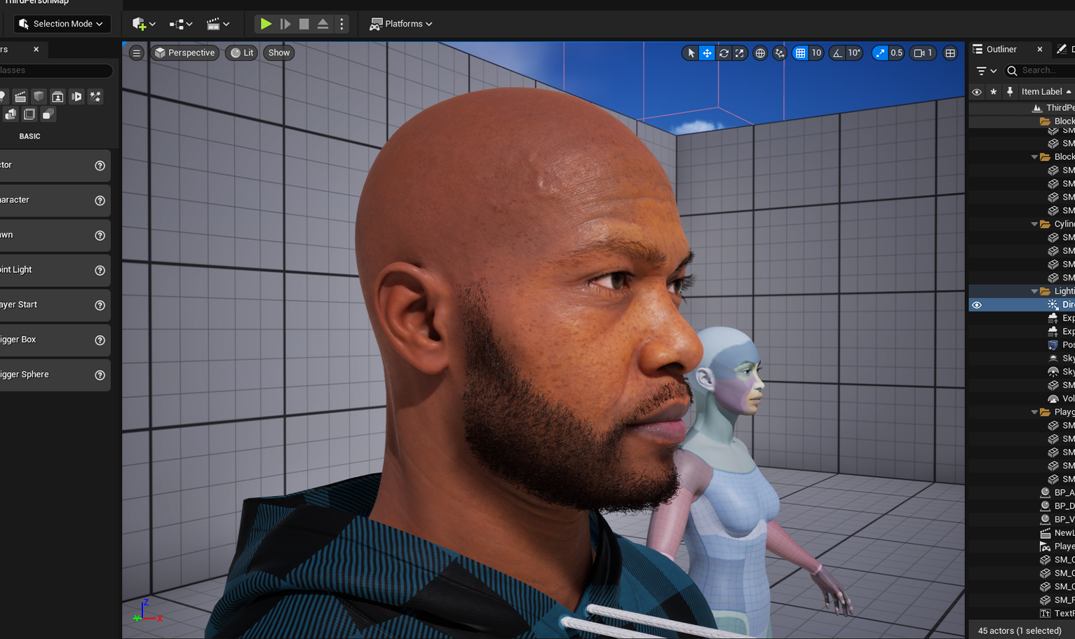This screenshot has height=639, width=1075.
Task: Open the Show flags menu
Action: coord(278,53)
